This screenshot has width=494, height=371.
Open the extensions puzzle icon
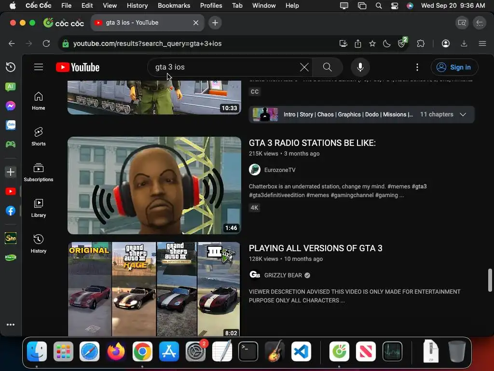point(421,43)
